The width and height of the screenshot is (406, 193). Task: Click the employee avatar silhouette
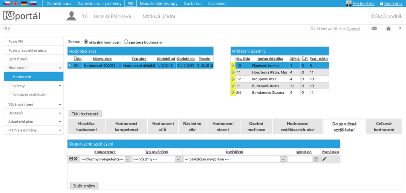(x=71, y=16)
